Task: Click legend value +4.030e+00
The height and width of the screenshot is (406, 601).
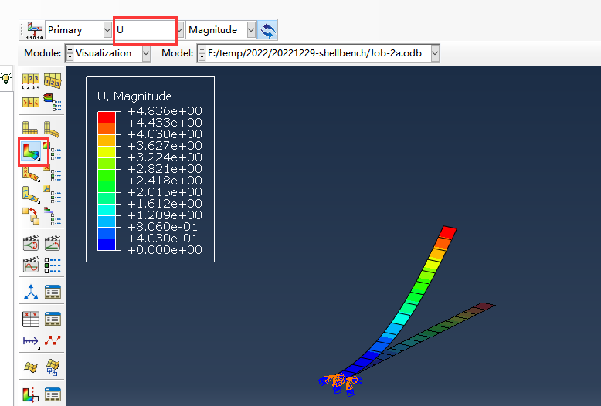Action: coord(165,134)
